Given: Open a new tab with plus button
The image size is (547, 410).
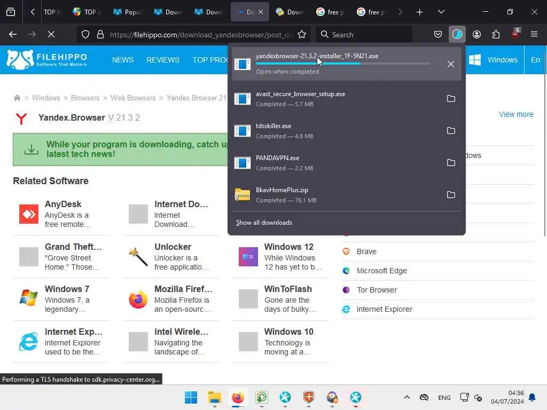Looking at the screenshot, I should pyautogui.click(x=419, y=12).
